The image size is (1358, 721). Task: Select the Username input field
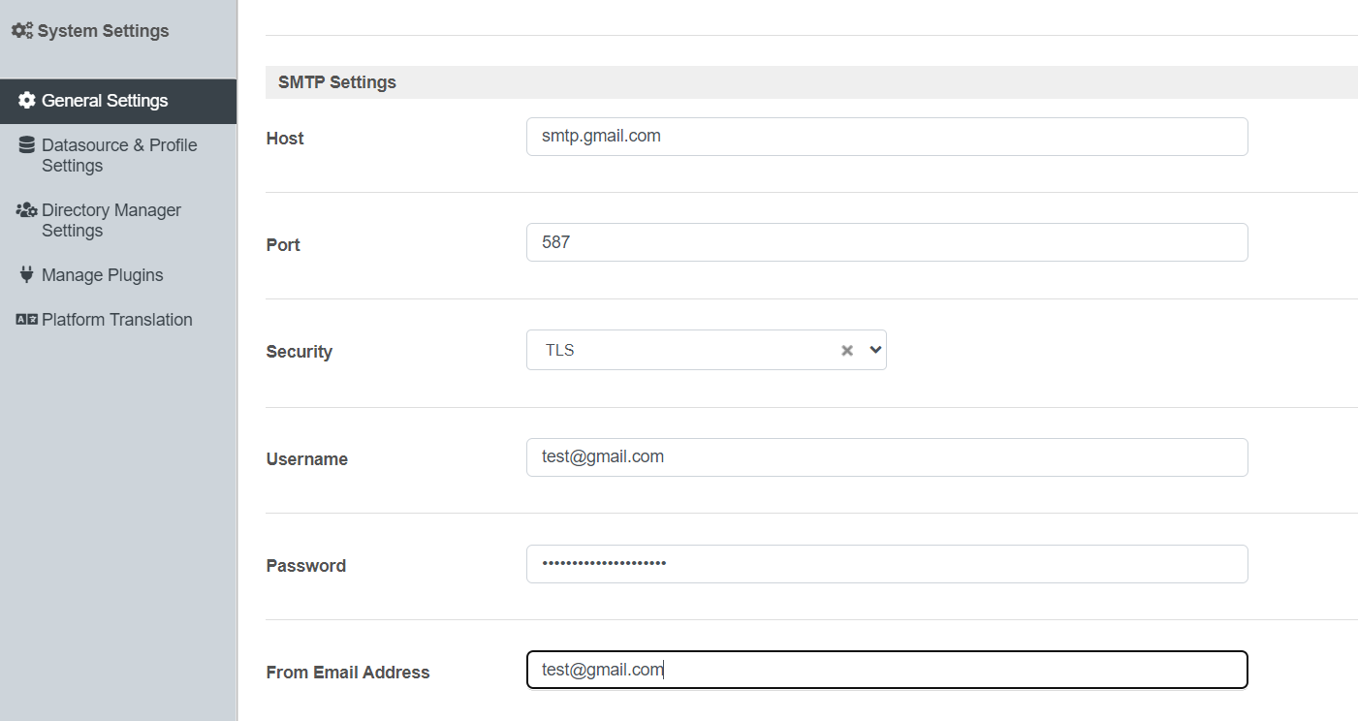(x=887, y=457)
